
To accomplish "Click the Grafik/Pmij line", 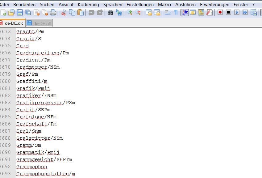I will [x=33, y=88].
